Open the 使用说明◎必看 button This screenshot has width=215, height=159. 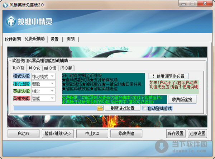tap(168, 76)
